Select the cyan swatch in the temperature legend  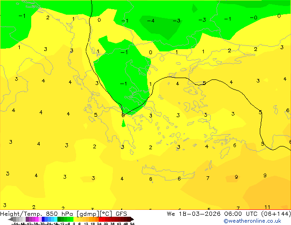[56, 219]
